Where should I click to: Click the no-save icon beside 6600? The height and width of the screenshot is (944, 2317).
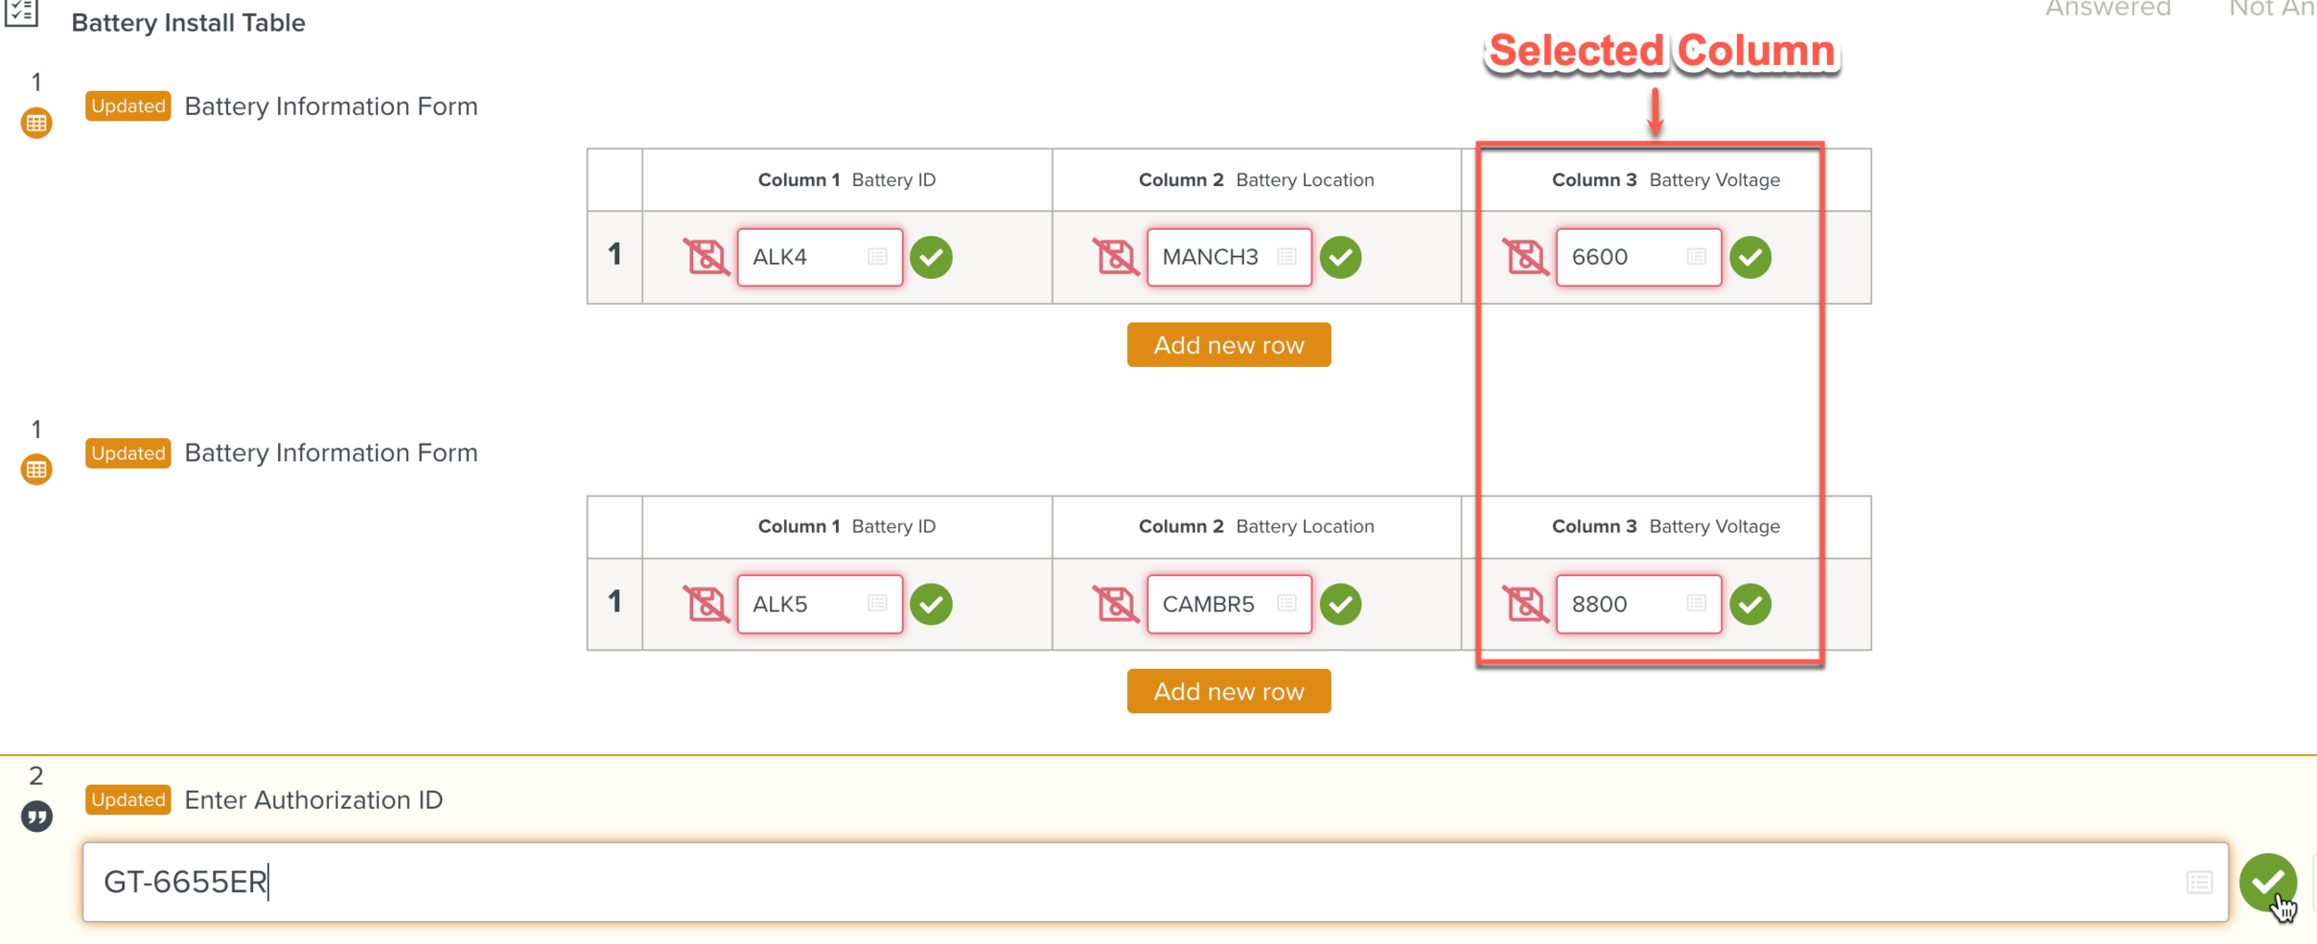pyautogui.click(x=1525, y=257)
